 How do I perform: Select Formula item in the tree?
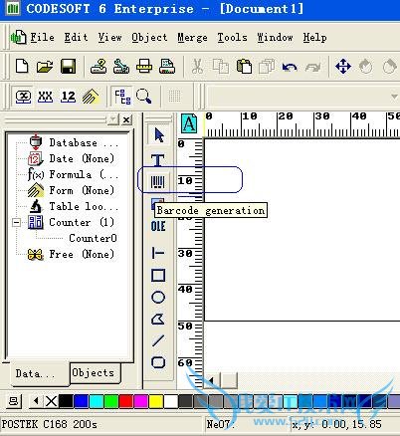point(74,174)
